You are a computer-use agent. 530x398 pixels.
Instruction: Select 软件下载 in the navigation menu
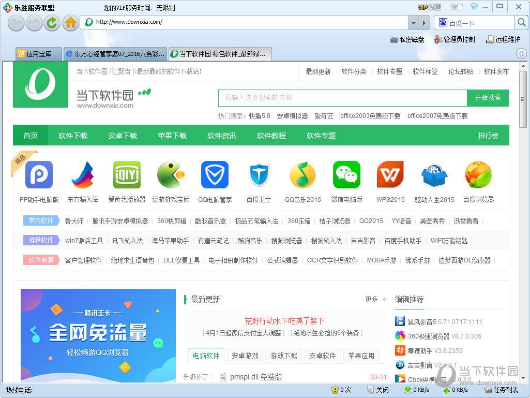point(72,135)
